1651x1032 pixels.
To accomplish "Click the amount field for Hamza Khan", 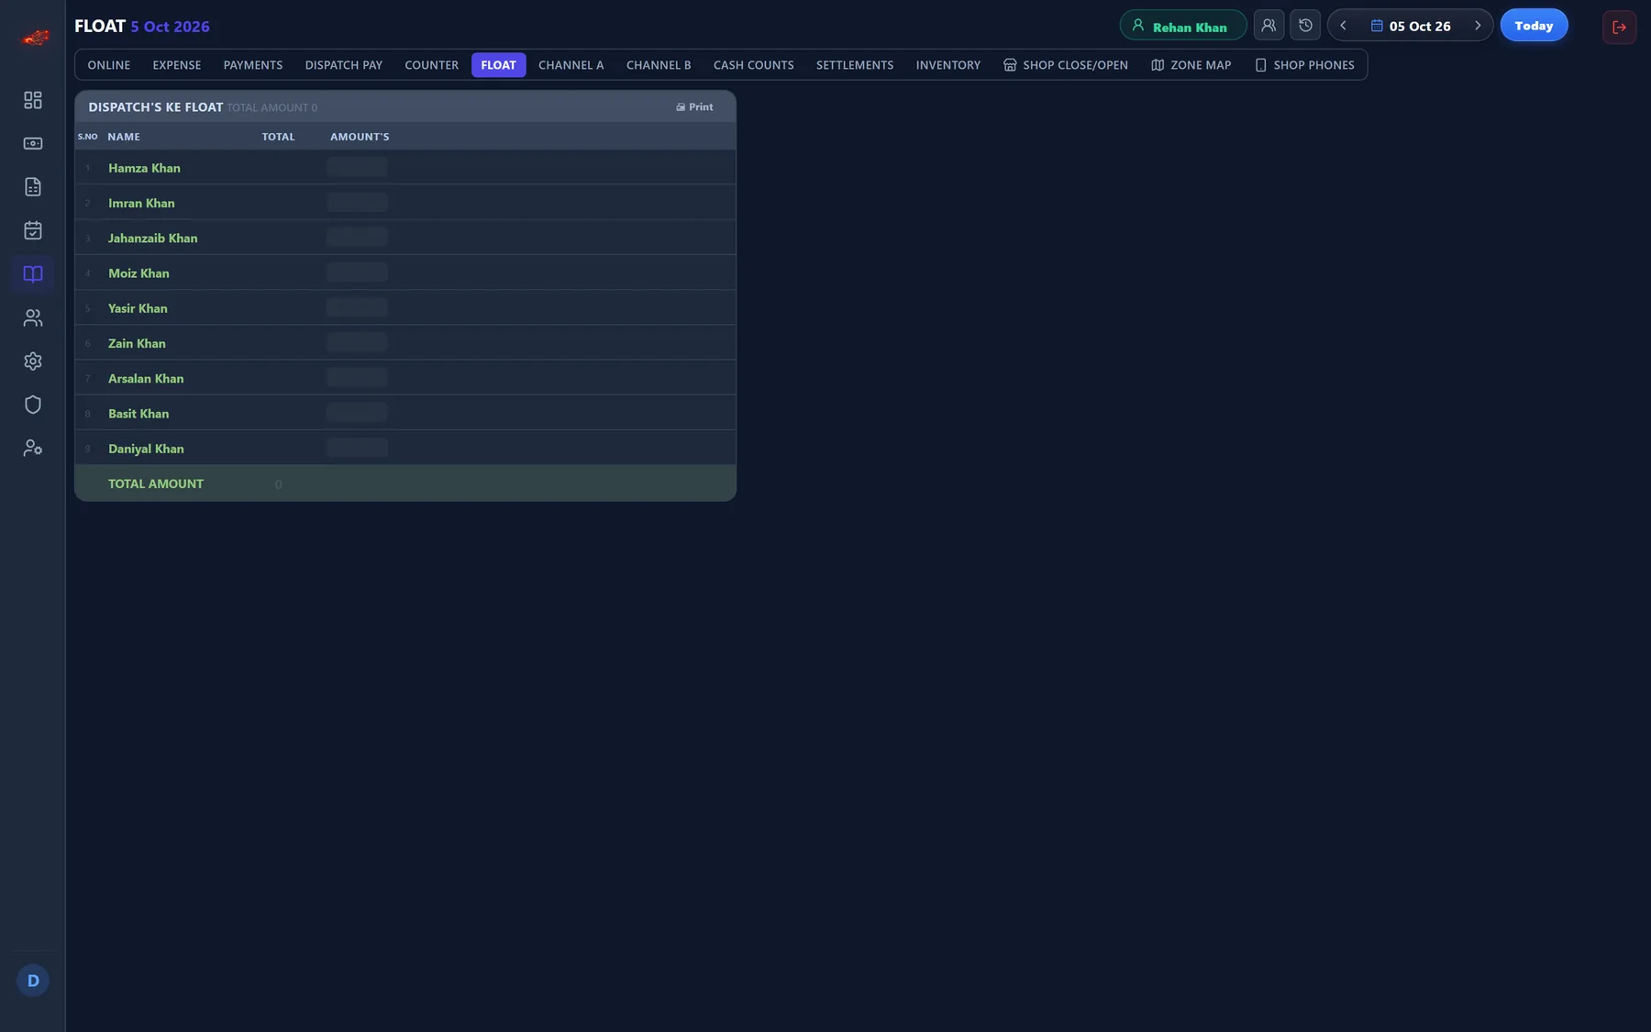I will point(357,167).
